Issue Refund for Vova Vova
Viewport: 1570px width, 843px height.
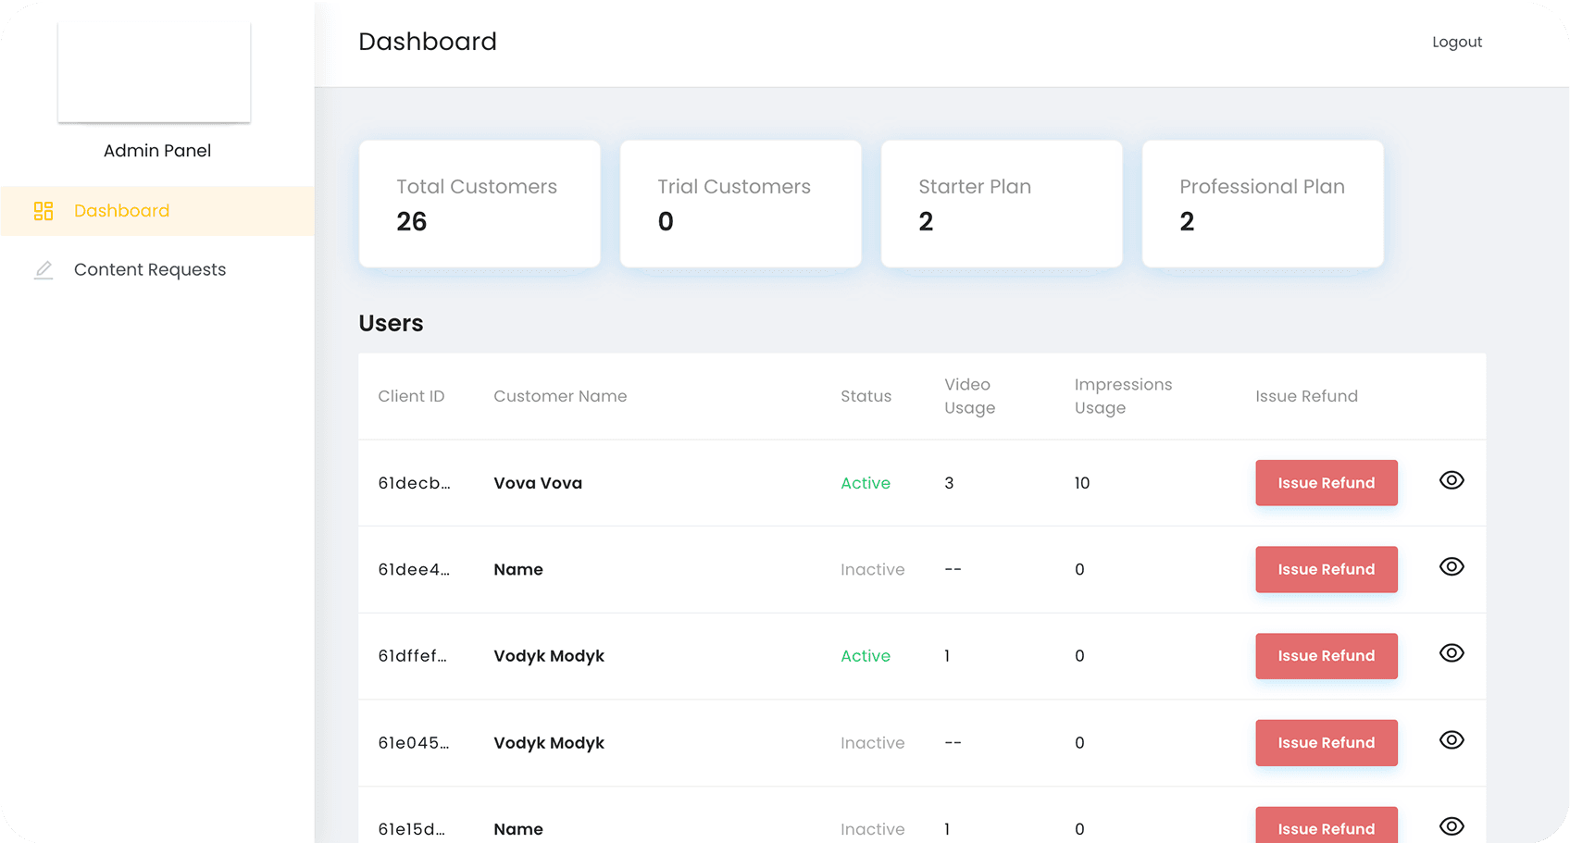1326,483
